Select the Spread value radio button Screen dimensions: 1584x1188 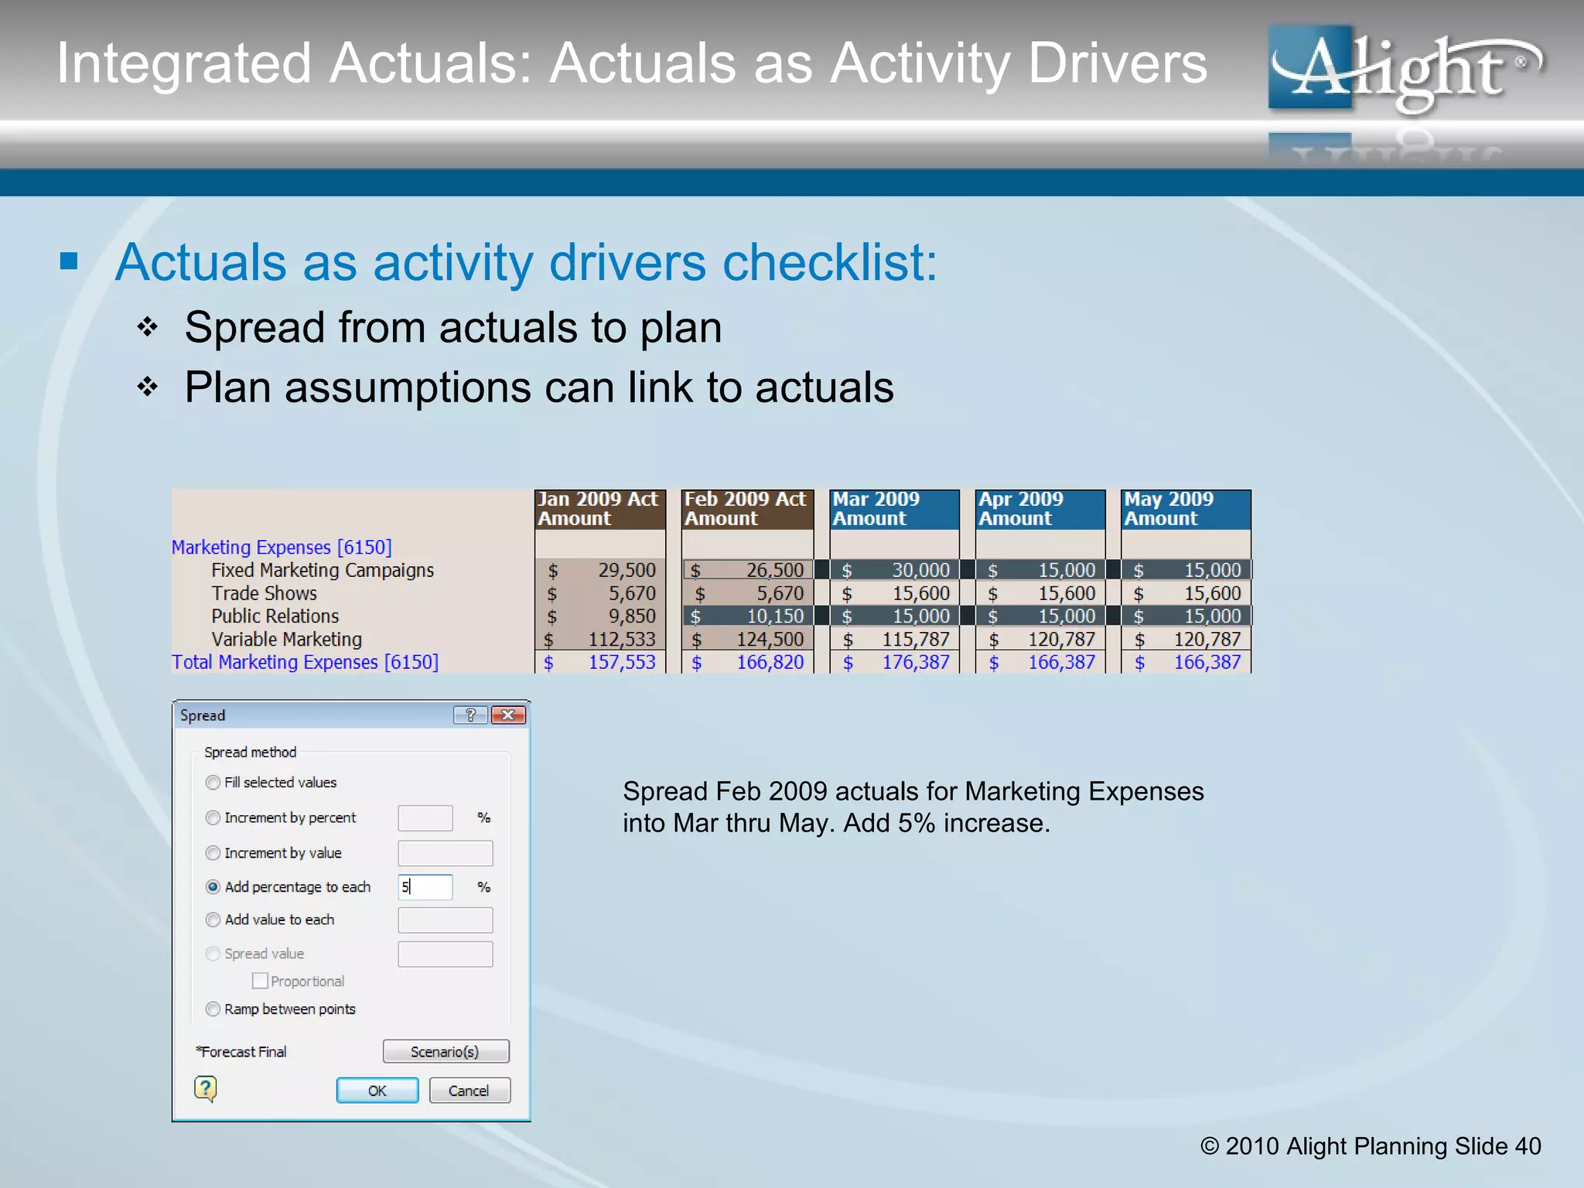click(213, 954)
